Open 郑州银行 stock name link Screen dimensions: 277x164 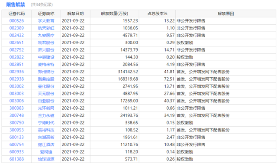[x=46, y=72]
